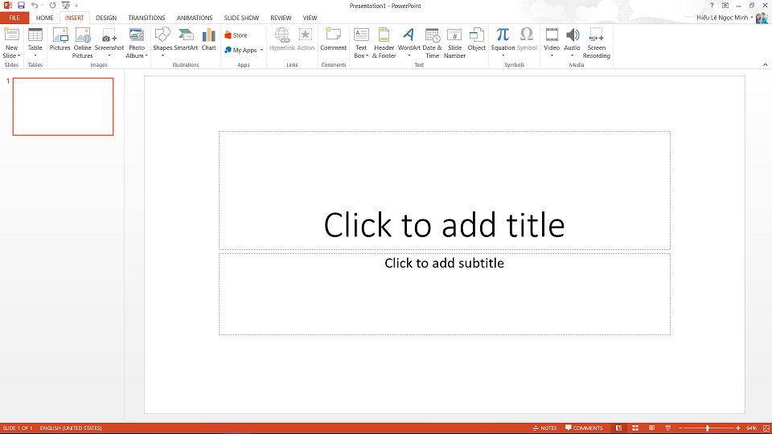Open Online Pictures
The height and width of the screenshot is (434, 772).
(x=83, y=43)
